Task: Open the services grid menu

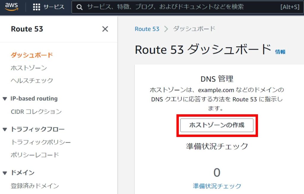Action: click(37, 7)
